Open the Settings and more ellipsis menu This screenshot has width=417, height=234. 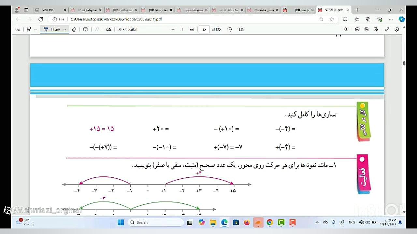(x=391, y=19)
